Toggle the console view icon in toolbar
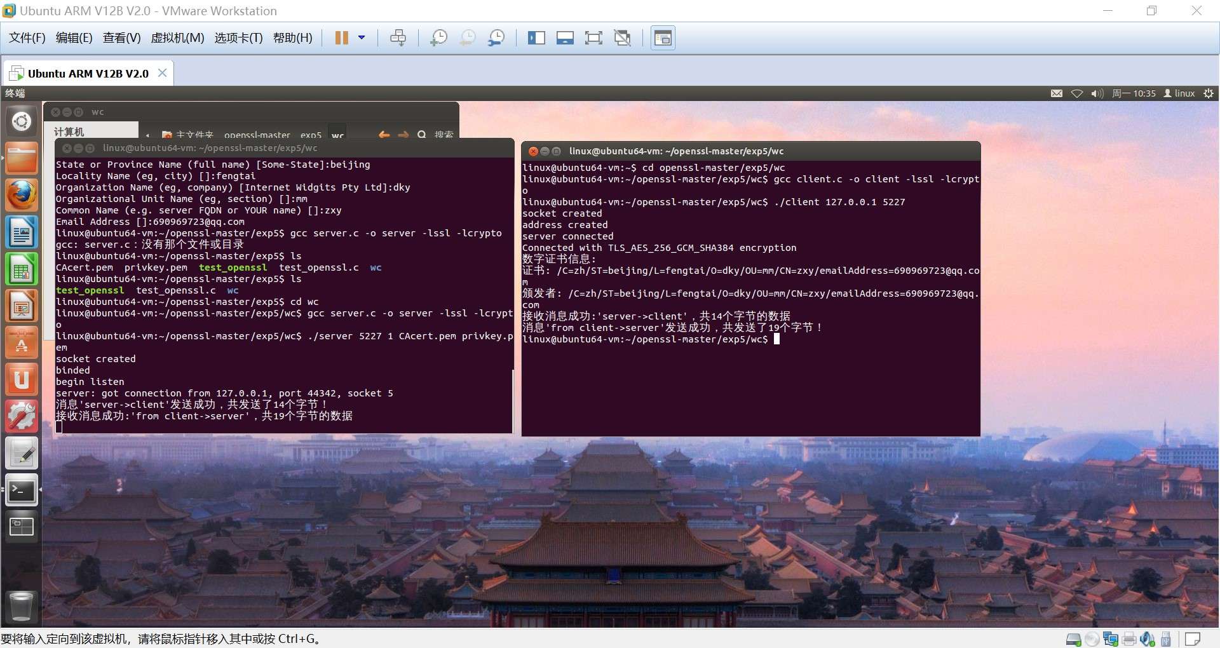Viewport: 1220px width, 648px height. (x=663, y=38)
